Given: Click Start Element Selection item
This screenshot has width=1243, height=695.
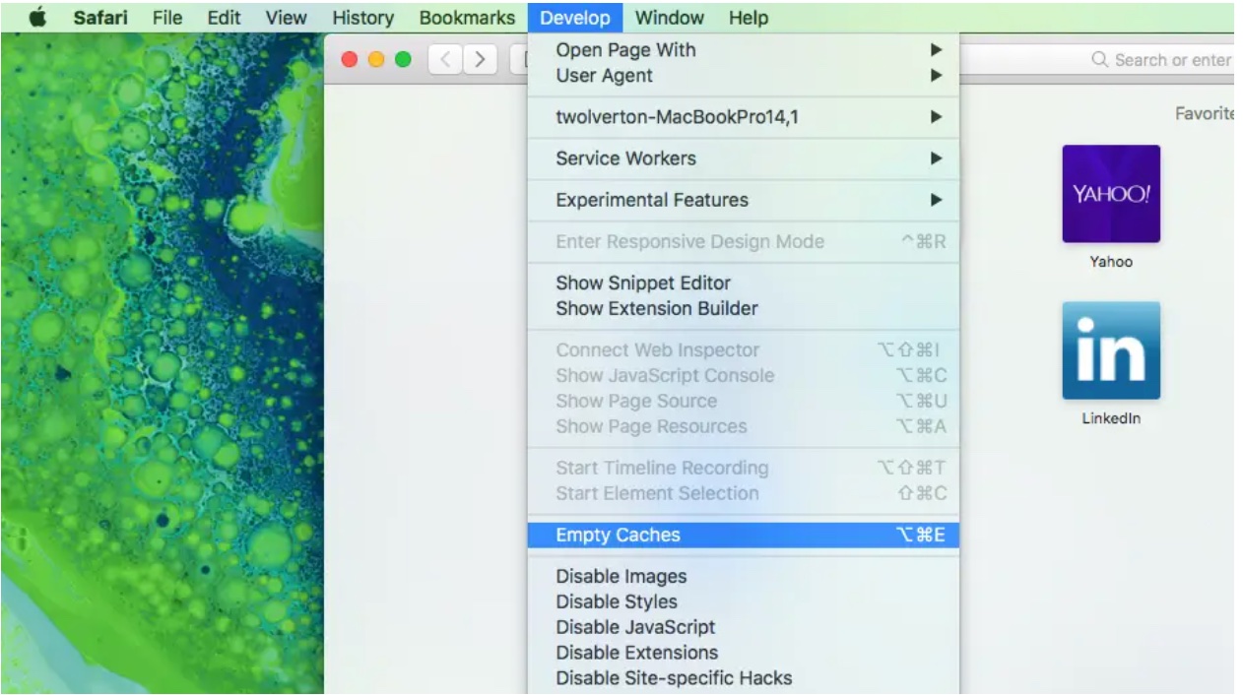Looking at the screenshot, I should point(743,493).
